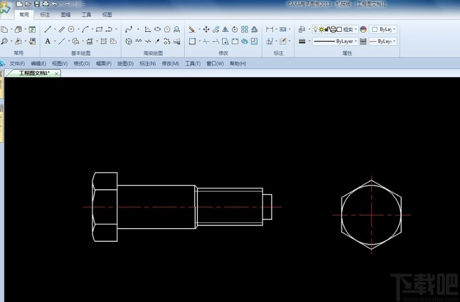Expand the Arc tool dropdown arrow
The width and height of the screenshot is (460, 302).
point(92,29)
